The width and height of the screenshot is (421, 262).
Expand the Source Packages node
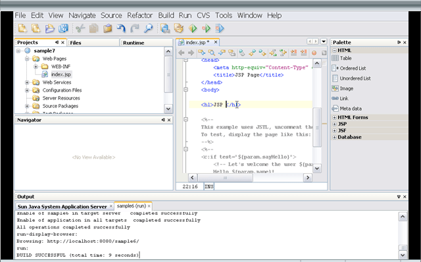(x=27, y=106)
